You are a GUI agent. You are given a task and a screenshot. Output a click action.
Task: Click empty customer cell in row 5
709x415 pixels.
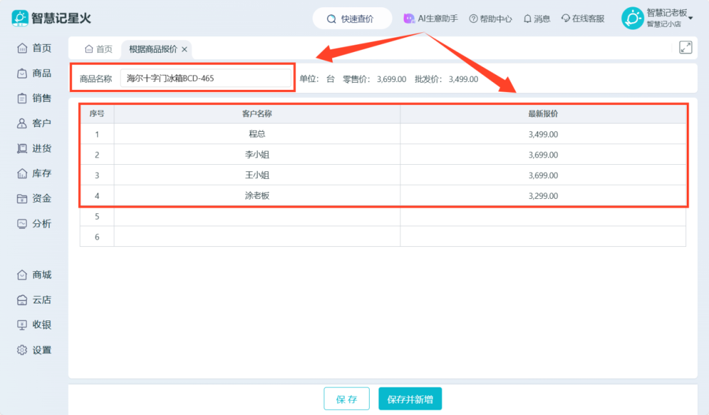[257, 216]
